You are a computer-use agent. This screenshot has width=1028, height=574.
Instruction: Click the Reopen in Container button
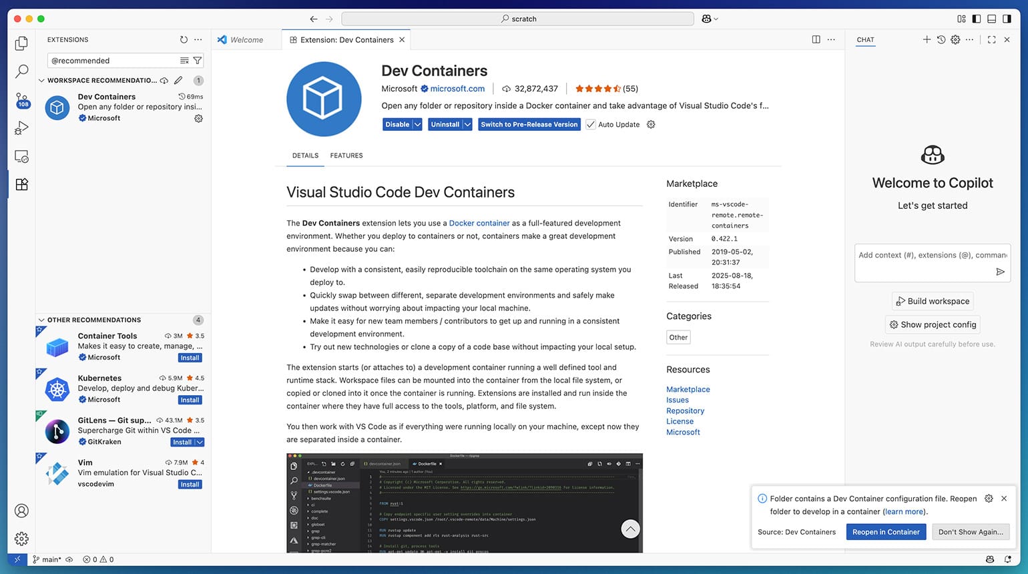pos(886,532)
